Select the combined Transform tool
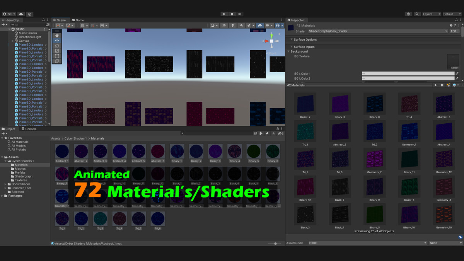 click(x=57, y=61)
